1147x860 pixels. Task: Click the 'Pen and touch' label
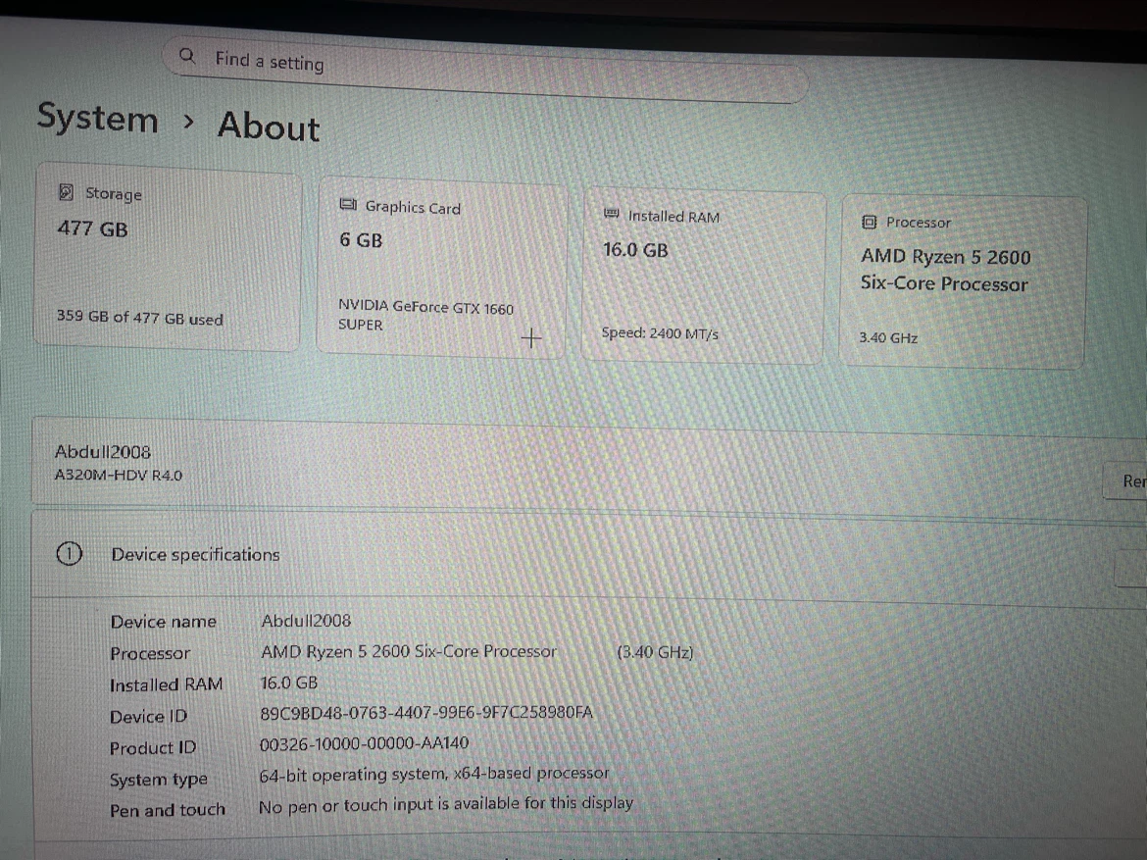(x=168, y=810)
